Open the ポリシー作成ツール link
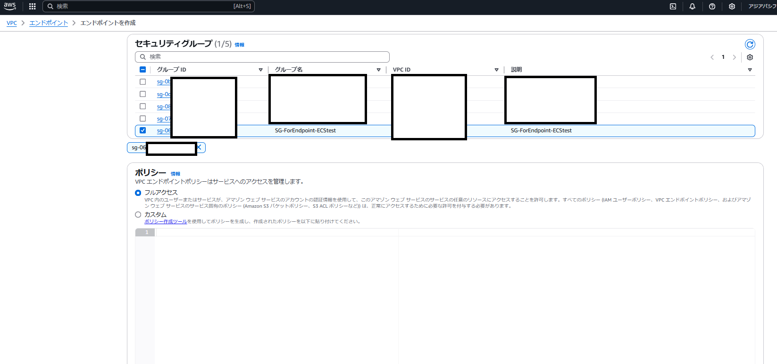Image resolution: width=777 pixels, height=364 pixels. 166,221
